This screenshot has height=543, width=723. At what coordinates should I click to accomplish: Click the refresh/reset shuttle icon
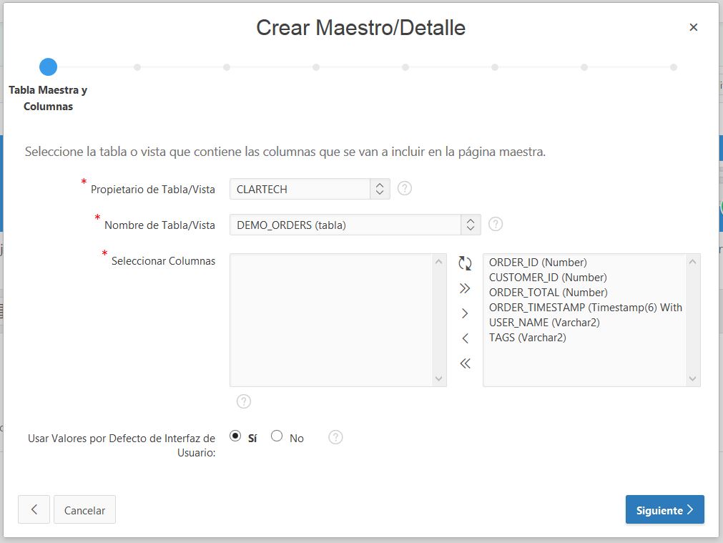(x=465, y=263)
